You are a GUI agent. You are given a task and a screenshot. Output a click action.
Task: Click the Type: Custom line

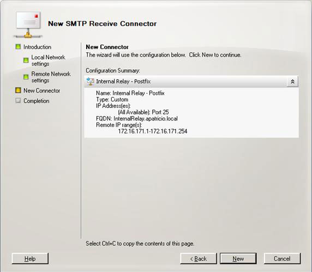[112, 99]
